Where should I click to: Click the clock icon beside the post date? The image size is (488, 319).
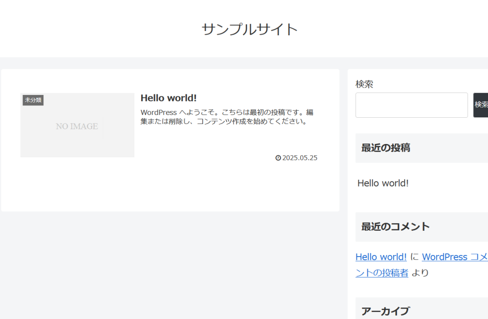[278, 158]
